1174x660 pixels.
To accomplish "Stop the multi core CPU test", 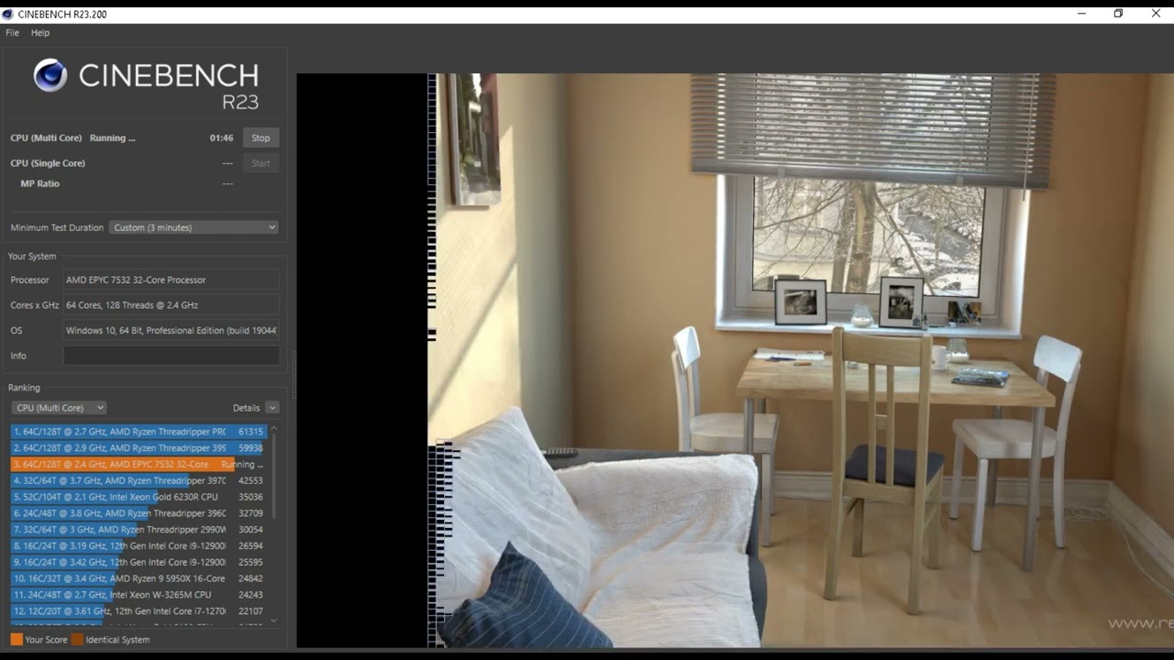I will tap(260, 137).
